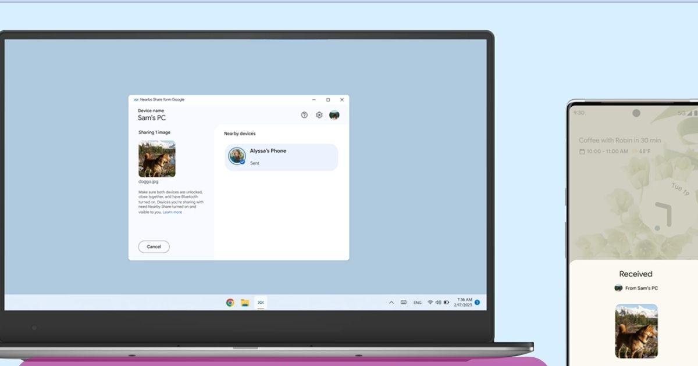Maximize the Nearby Share window
This screenshot has height=366, width=698.
(328, 100)
